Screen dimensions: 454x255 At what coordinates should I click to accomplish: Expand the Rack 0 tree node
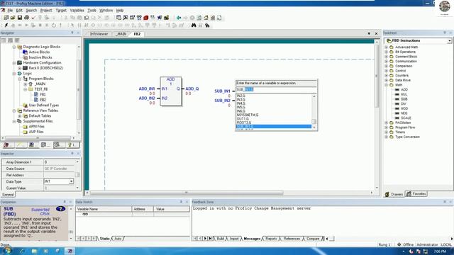20,68
